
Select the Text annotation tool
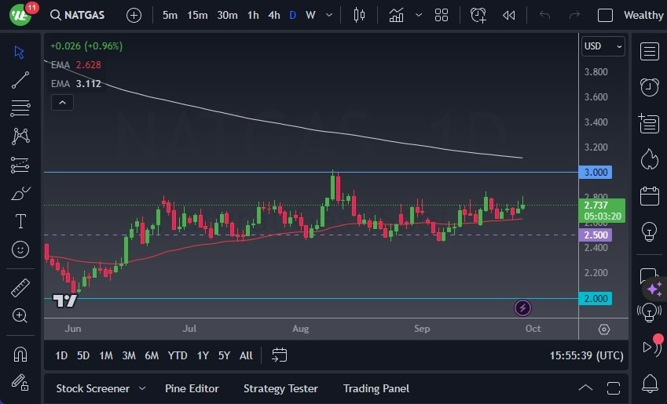(x=20, y=221)
